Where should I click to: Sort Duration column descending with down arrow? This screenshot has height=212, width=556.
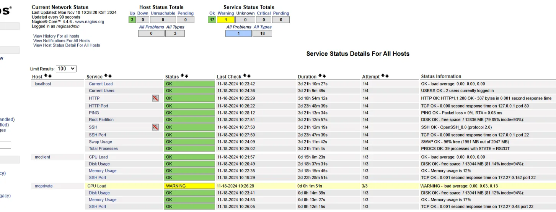coord(324,76)
